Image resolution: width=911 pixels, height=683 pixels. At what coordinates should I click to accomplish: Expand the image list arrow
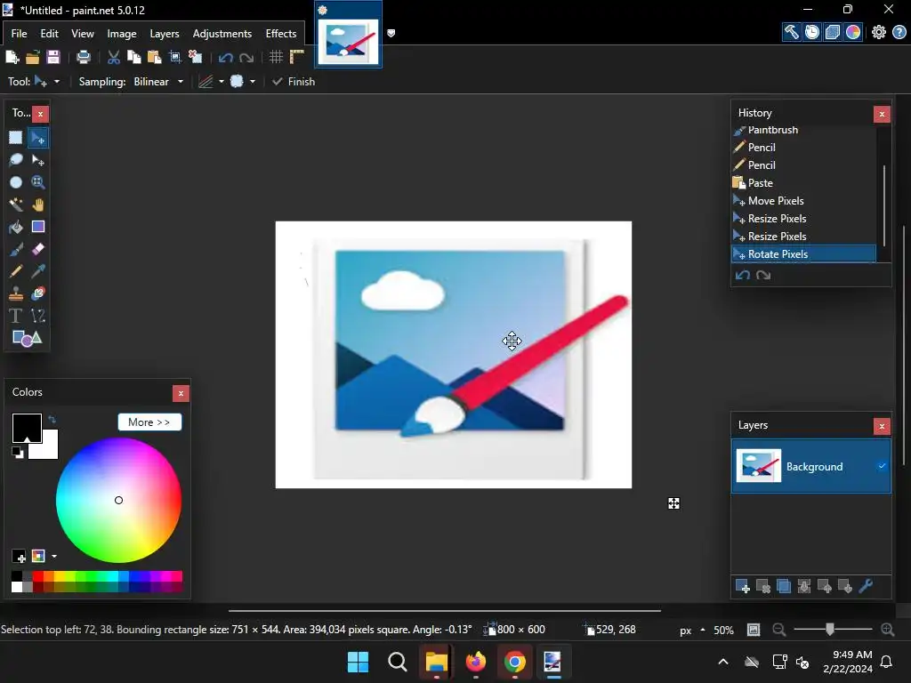[x=391, y=33]
